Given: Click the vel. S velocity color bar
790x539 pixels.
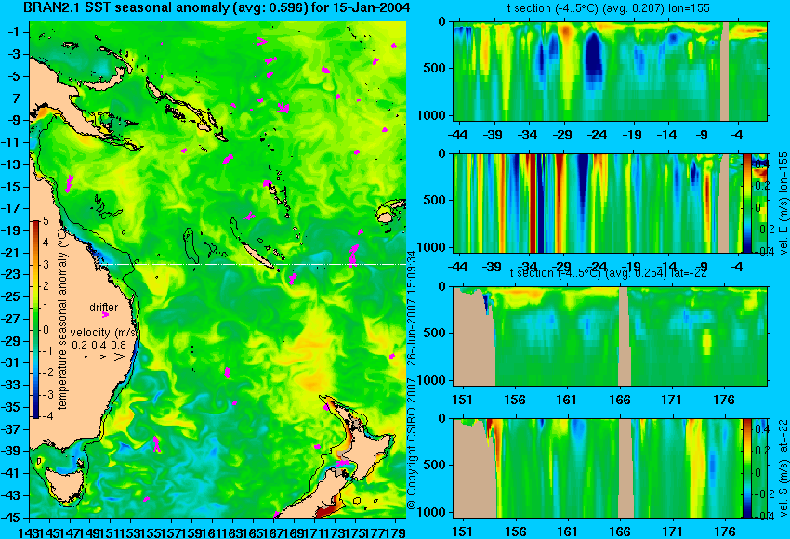Looking at the screenshot, I should (x=746, y=468).
